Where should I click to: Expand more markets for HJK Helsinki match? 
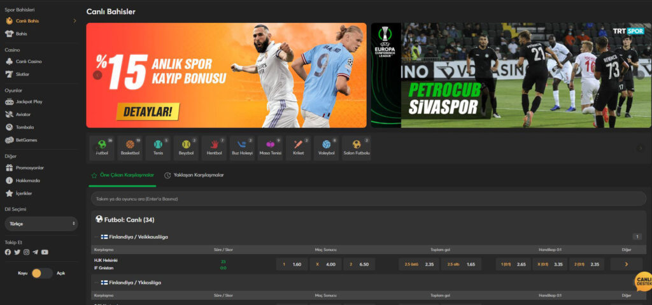pyautogui.click(x=627, y=264)
